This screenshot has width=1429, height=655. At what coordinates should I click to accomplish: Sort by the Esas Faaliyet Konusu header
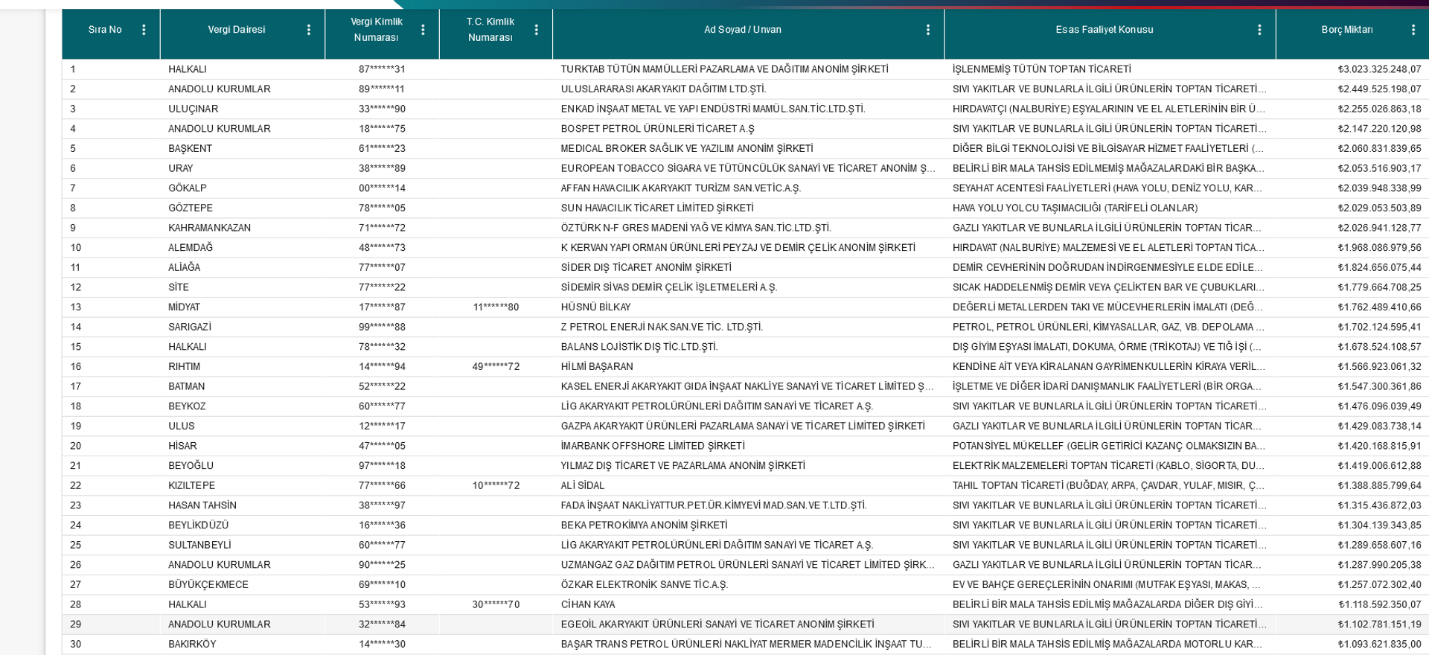1104,30
